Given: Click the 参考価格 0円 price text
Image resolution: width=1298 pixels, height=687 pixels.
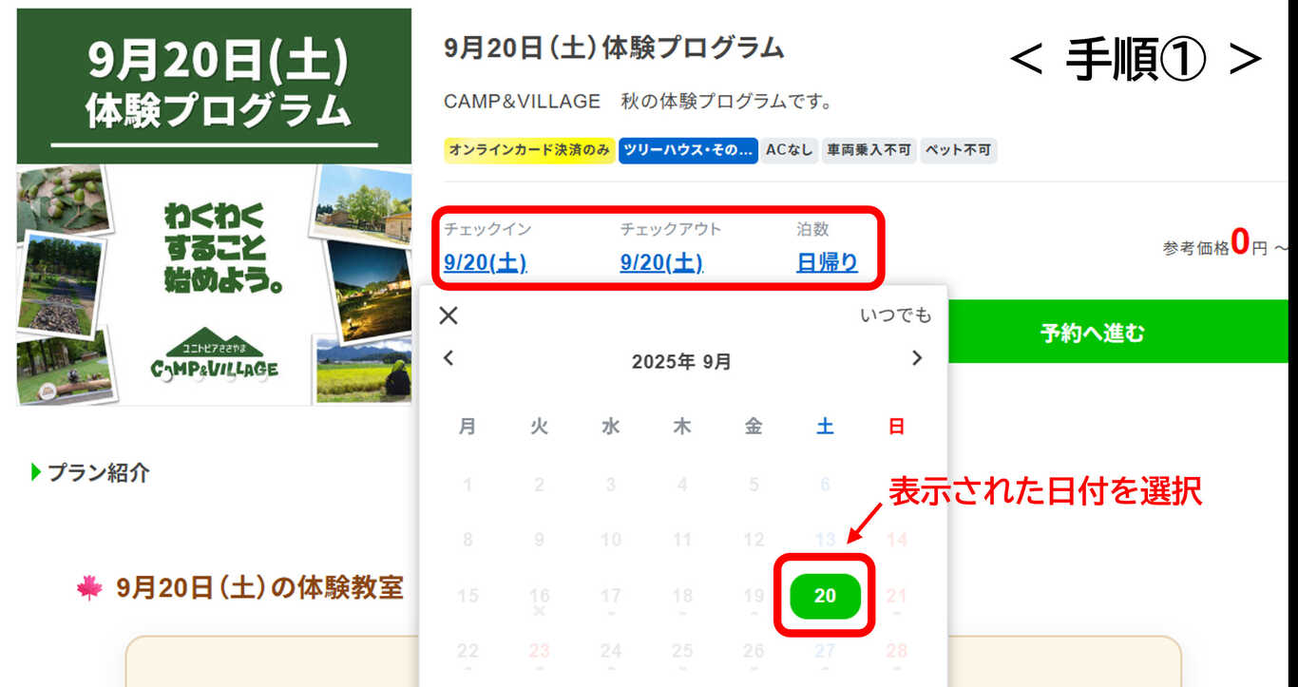Looking at the screenshot, I should [x=1225, y=245].
